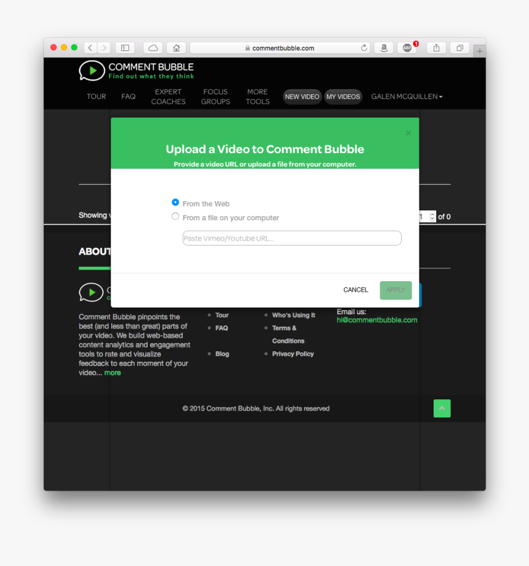Select FOCUS GROUPS in the navigation
The width and height of the screenshot is (529, 566).
215,97
